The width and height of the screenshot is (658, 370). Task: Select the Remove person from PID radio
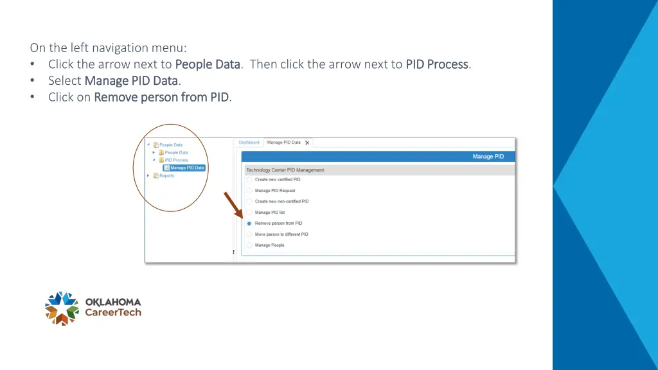coord(249,224)
